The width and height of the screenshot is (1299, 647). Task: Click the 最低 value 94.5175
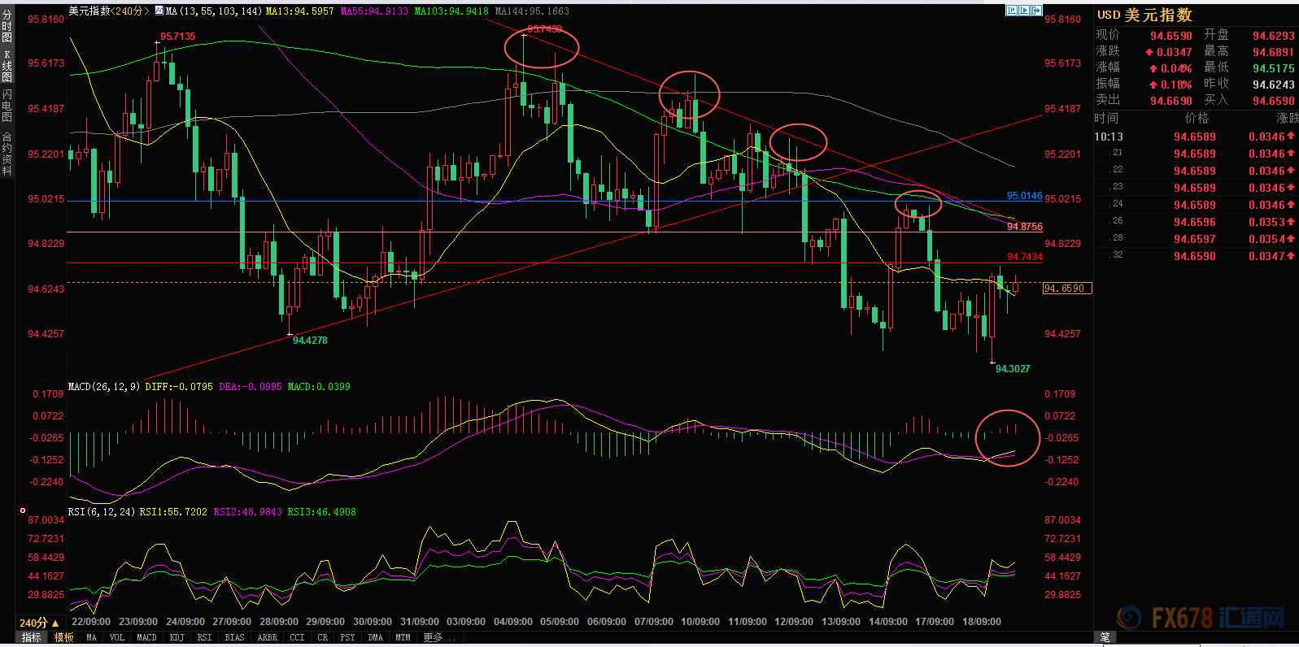[1274, 68]
